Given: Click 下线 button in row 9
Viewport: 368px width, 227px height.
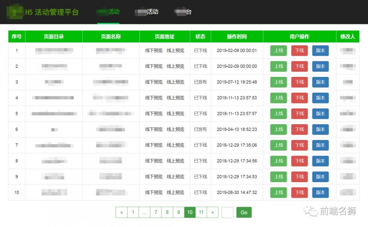Looking at the screenshot, I should coord(300,177).
